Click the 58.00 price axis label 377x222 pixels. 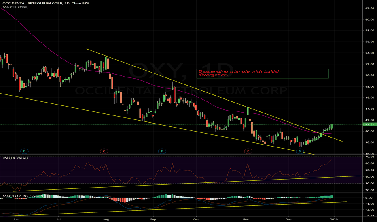(370, 31)
